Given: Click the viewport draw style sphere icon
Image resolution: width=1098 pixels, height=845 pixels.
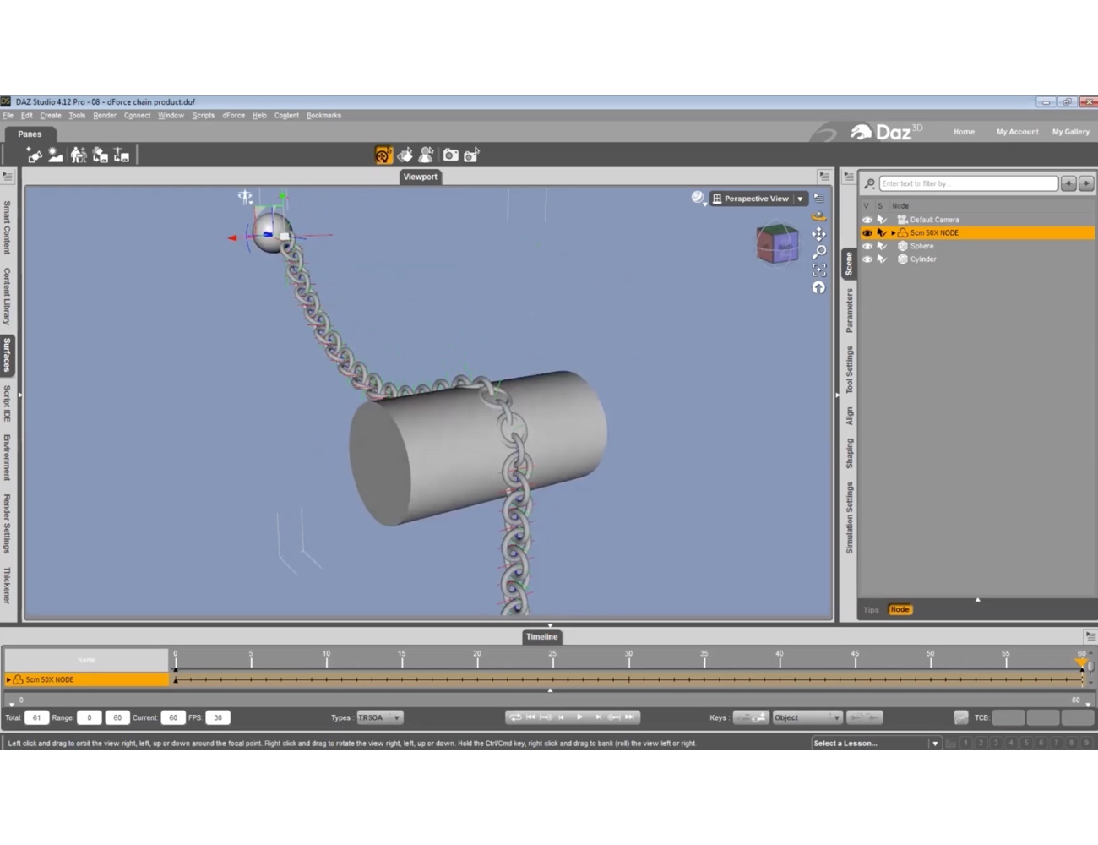Looking at the screenshot, I should coord(698,198).
